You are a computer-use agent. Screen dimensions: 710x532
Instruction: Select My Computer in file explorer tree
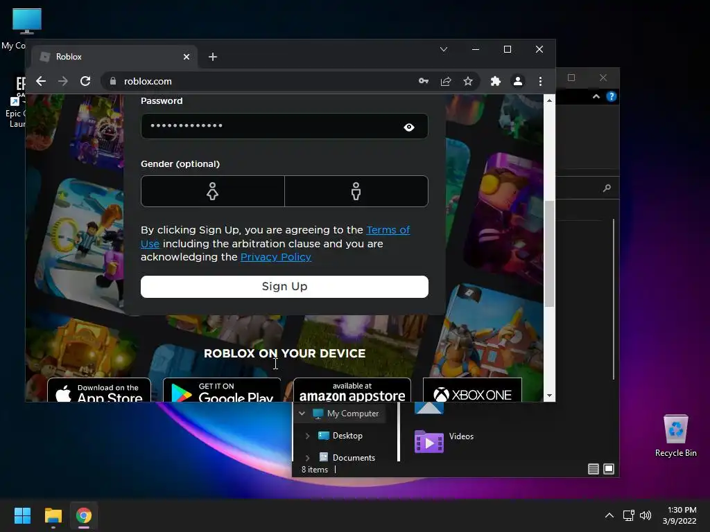353,414
